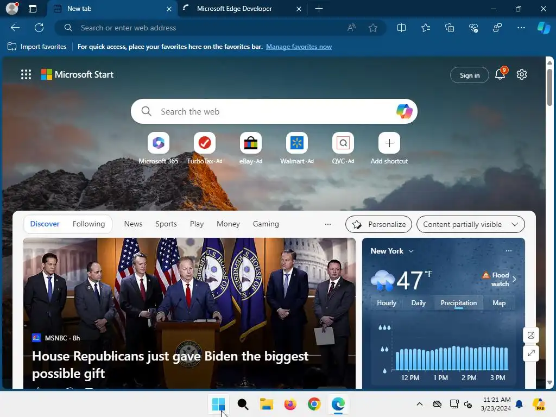This screenshot has height=417, width=556.
Task: Open Content partially visible dropdown
Action: 471,224
